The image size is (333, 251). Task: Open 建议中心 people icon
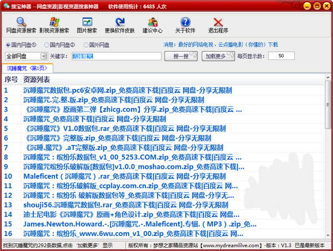(x=153, y=25)
